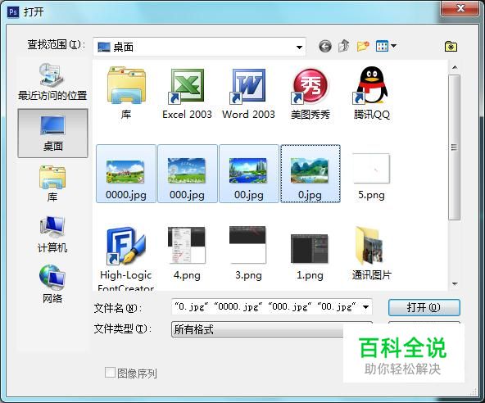
Task: Select the 腾讯QQ shortcut
Action: coord(371,93)
